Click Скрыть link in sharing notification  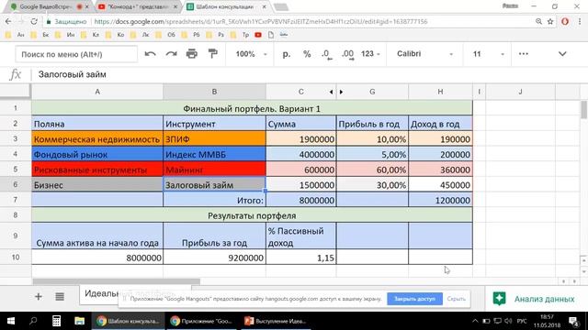[456, 299]
